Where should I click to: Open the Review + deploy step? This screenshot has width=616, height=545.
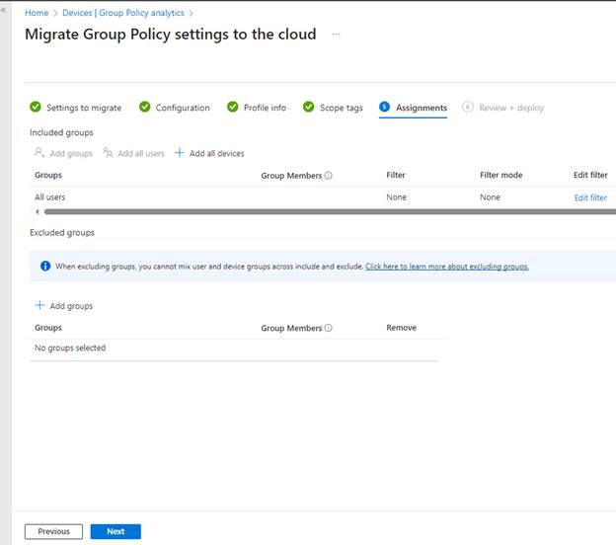click(510, 108)
